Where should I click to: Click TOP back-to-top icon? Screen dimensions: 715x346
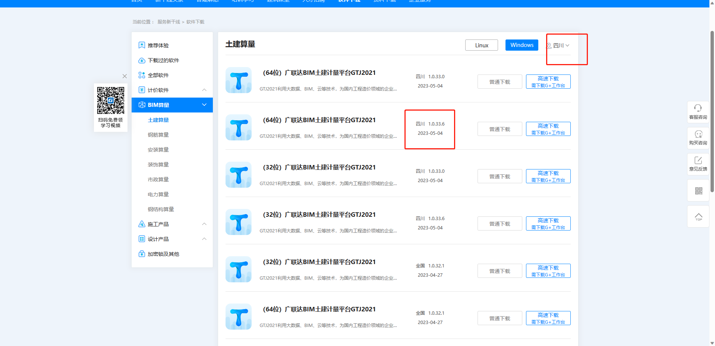[698, 216]
